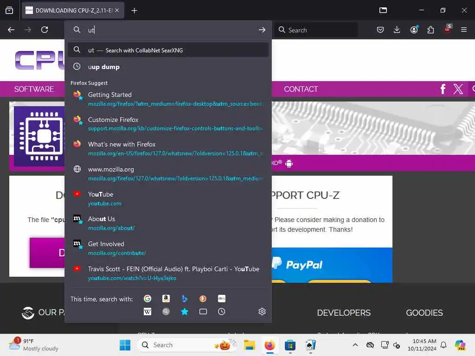Click the Go arrow in address bar
This screenshot has height=356, width=475.
(x=262, y=30)
